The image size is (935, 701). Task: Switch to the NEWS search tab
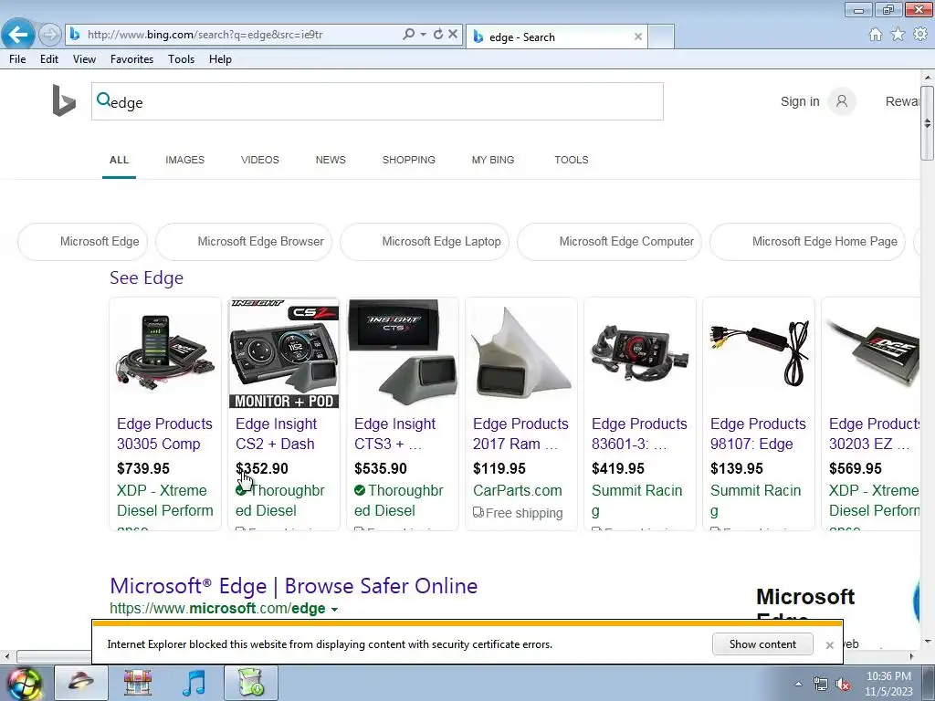point(331,160)
